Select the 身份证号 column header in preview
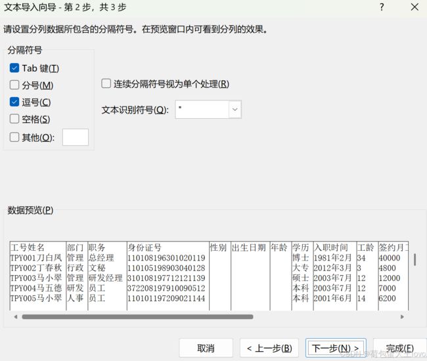The height and width of the screenshot is (361, 427). click(145, 247)
